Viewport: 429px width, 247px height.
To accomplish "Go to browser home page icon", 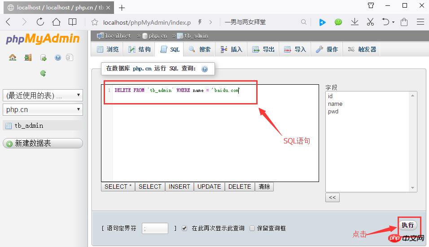I will [x=57, y=22].
